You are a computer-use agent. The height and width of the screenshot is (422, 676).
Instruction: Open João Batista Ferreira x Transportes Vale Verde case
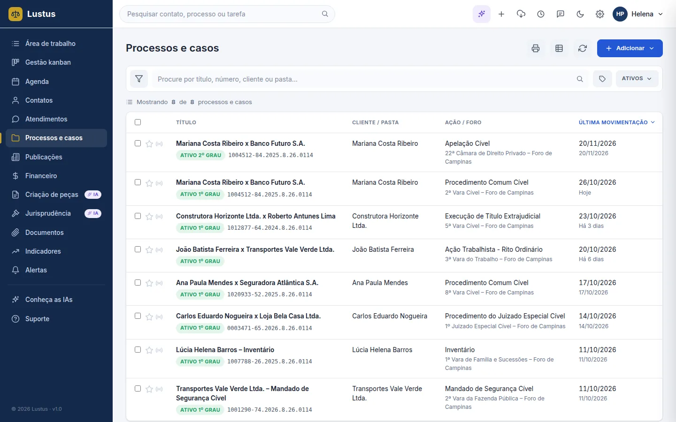[x=255, y=249]
